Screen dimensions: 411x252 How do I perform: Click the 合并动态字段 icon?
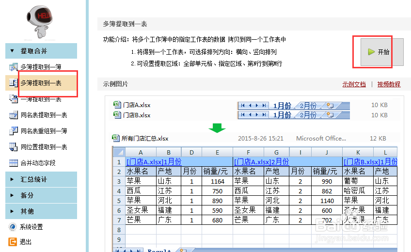tap(14, 163)
